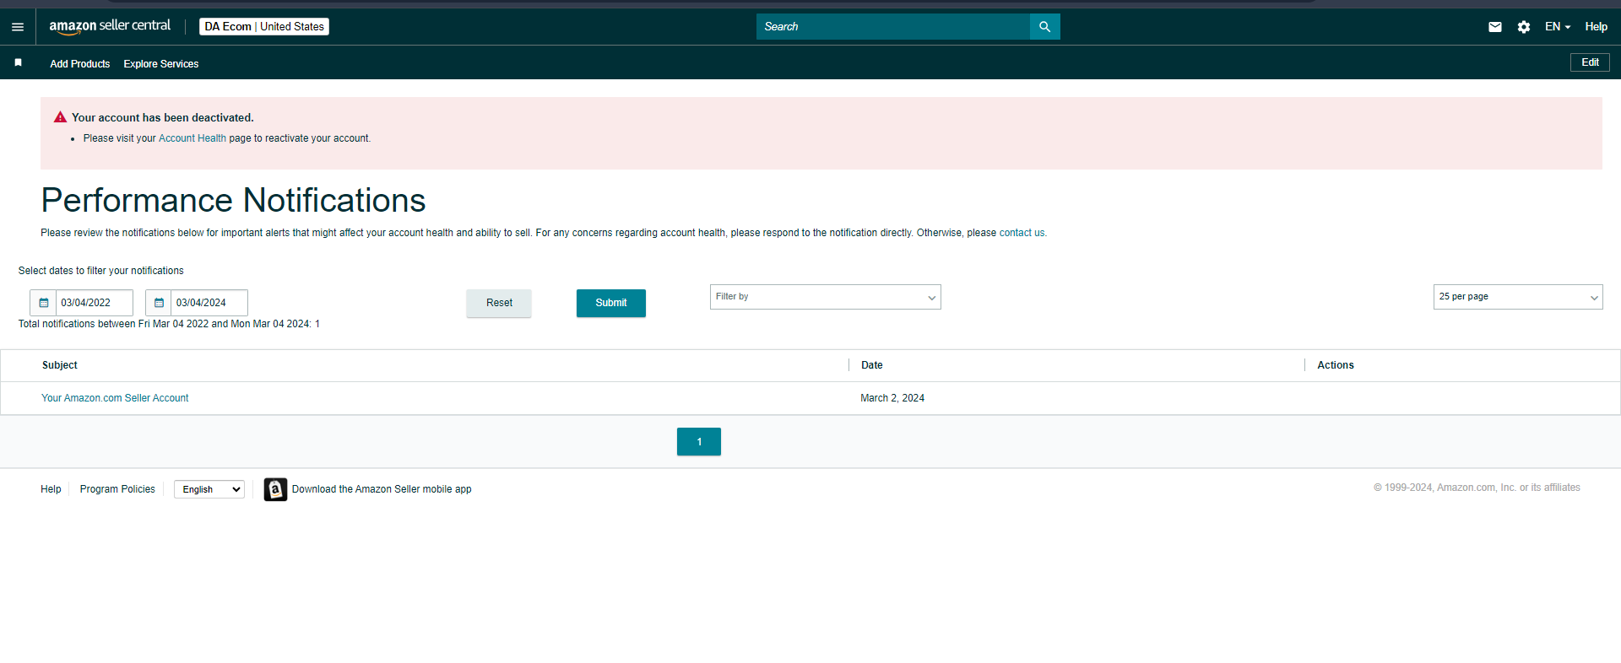Switch the DA Ecom United States account
1621x663 pixels.
click(x=264, y=27)
